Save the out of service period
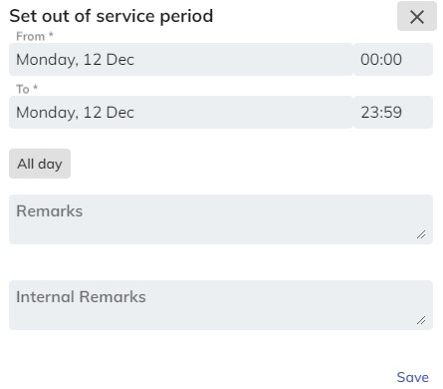 pyautogui.click(x=412, y=377)
